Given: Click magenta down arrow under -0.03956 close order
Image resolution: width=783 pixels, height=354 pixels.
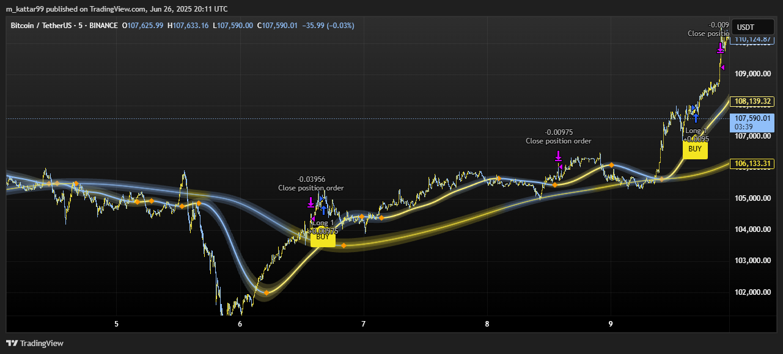Looking at the screenshot, I should [x=311, y=202].
